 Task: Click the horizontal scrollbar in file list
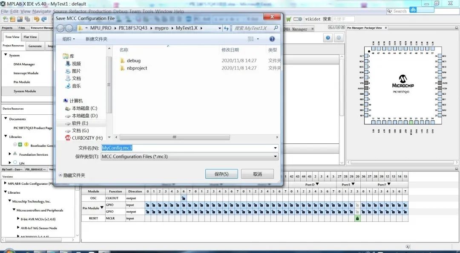[x=175, y=137]
